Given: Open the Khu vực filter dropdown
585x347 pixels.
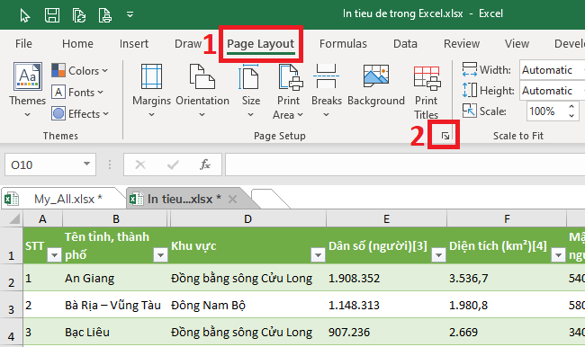Looking at the screenshot, I should (x=319, y=255).
